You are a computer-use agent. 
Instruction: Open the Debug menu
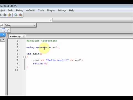coord(20,10)
